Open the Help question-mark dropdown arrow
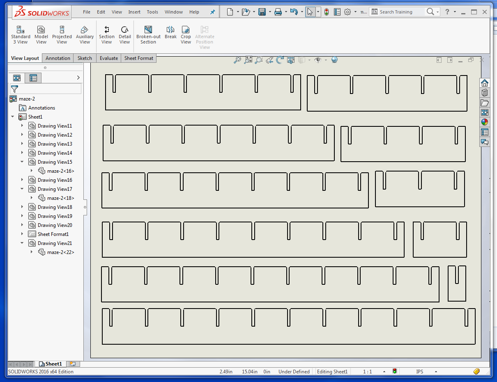Image resolution: width=497 pixels, height=382 pixels. click(455, 12)
